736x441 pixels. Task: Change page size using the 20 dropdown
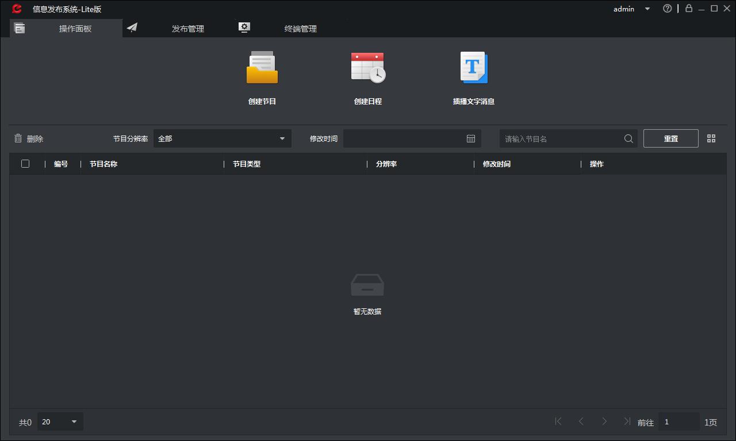click(x=60, y=421)
